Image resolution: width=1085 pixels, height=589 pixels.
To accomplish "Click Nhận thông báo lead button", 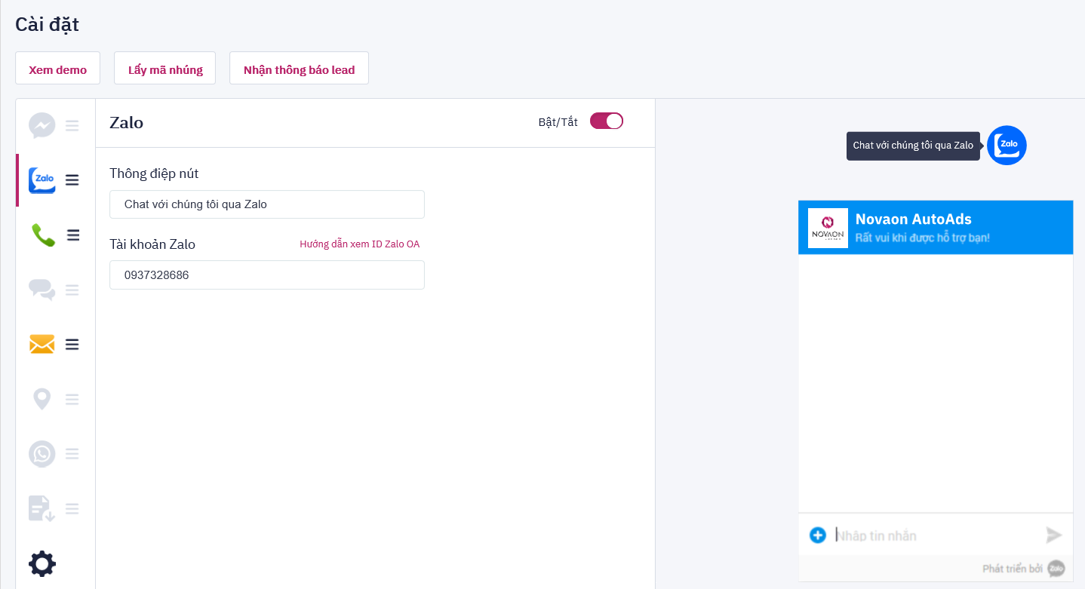I will [x=299, y=70].
